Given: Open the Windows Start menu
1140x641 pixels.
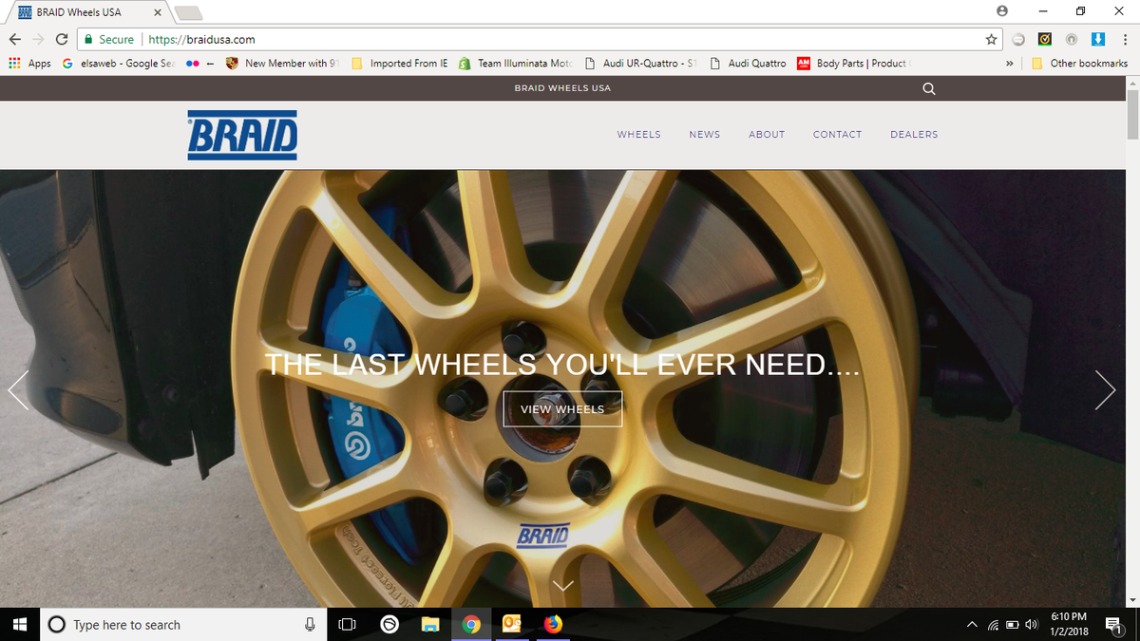Looking at the screenshot, I should pyautogui.click(x=19, y=624).
